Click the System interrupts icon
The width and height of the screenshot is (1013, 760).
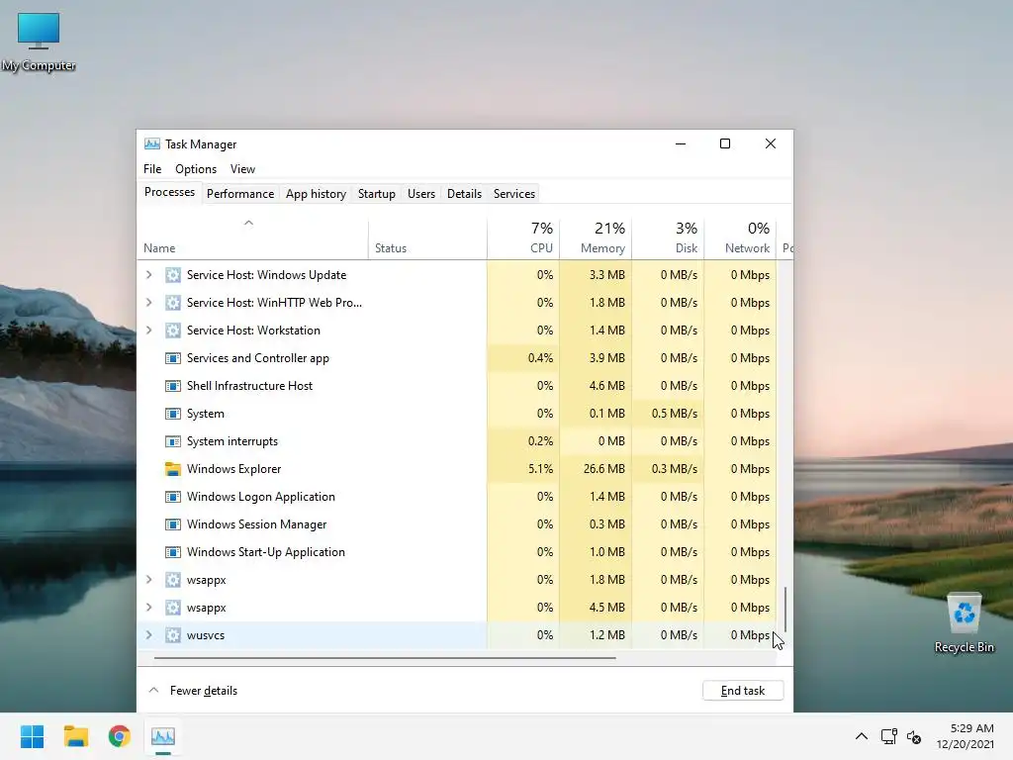[x=172, y=441]
